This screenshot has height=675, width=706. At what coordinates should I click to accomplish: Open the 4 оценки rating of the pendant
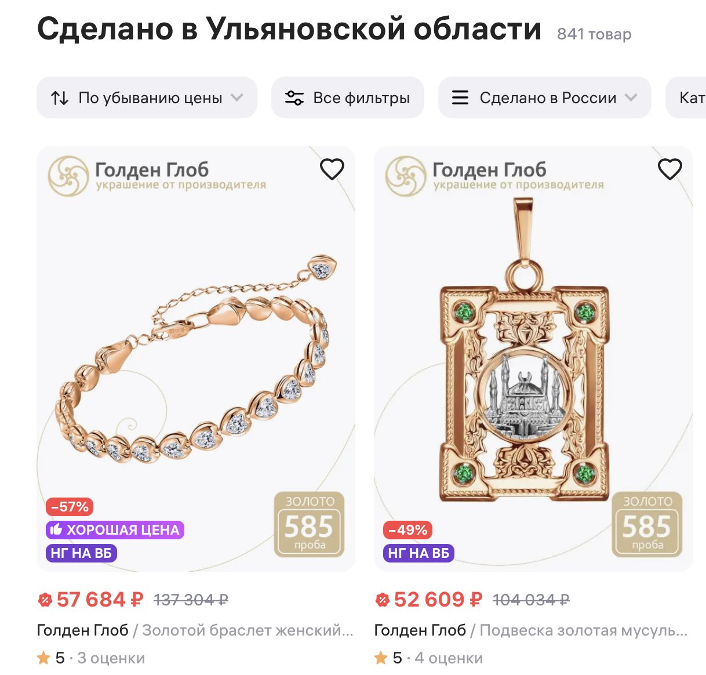449,658
